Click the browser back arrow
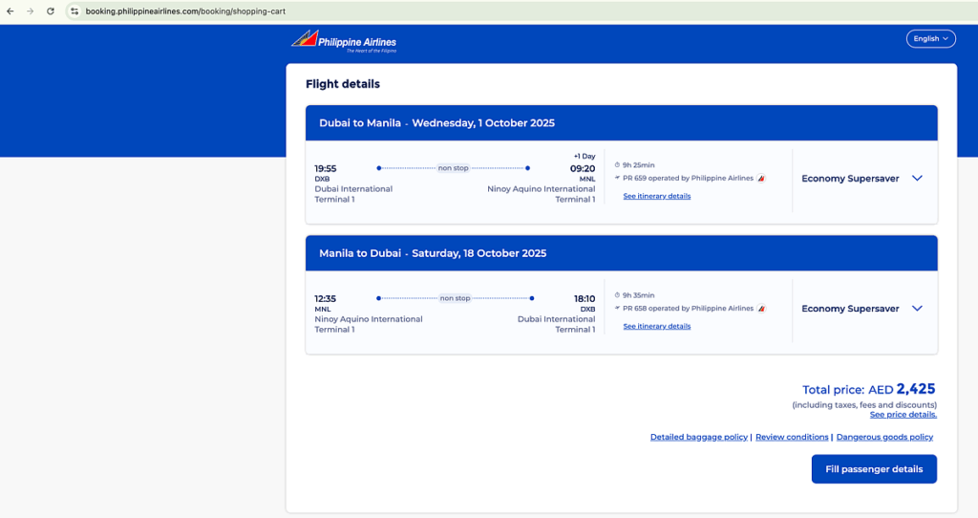 (x=10, y=11)
